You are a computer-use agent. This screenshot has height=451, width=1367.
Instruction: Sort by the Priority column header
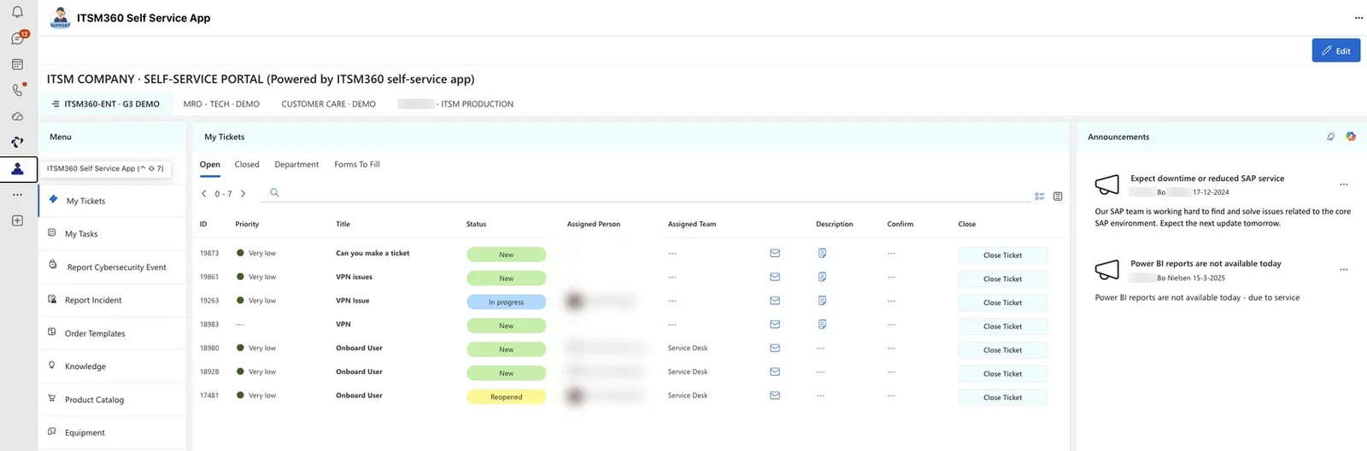point(247,225)
